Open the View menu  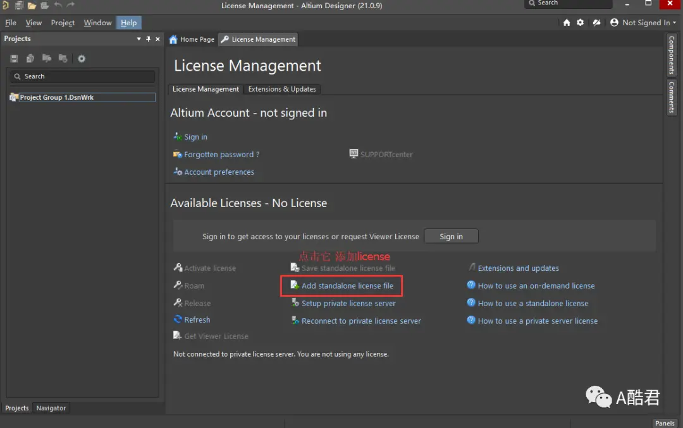click(34, 23)
